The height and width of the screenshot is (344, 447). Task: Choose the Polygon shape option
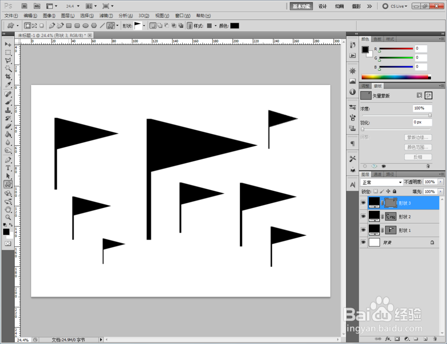(x=94, y=25)
